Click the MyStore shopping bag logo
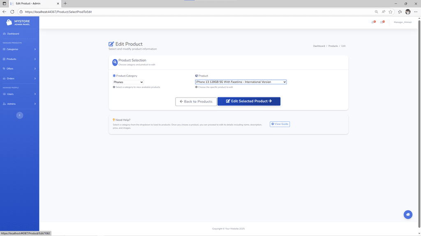The height and width of the screenshot is (236, 421). (9, 23)
